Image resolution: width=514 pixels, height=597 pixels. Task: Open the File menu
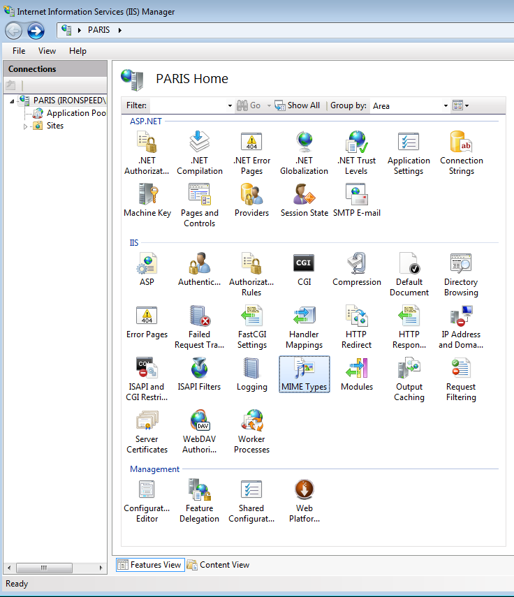[x=19, y=51]
